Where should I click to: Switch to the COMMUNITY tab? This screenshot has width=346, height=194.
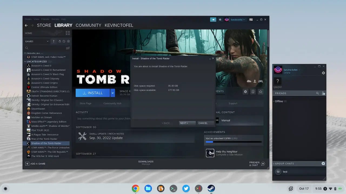(88, 25)
